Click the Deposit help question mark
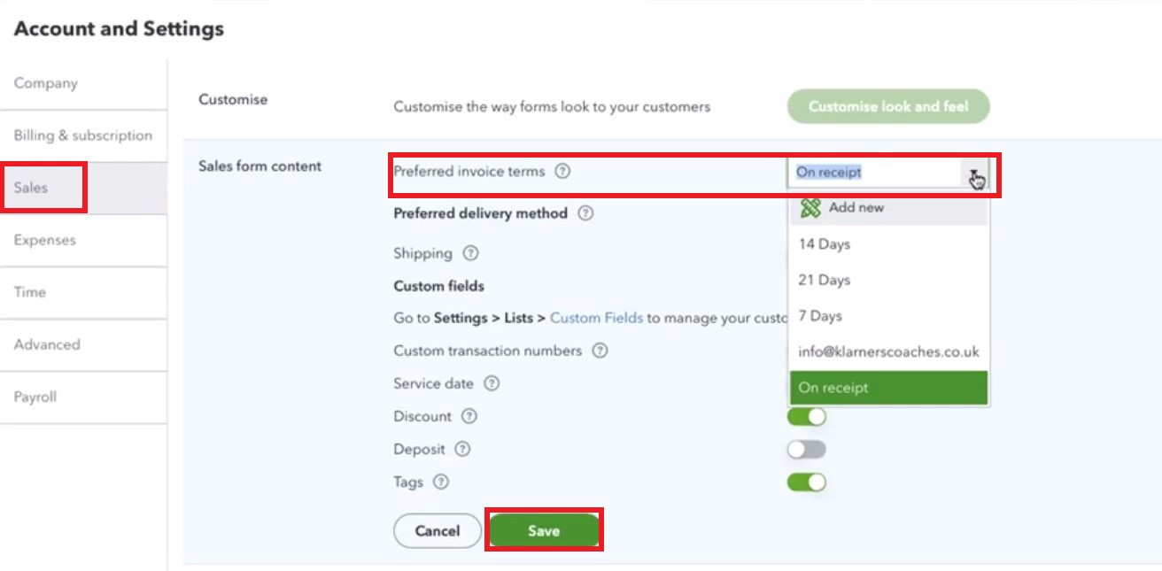Viewport: 1162px width, 571px height. pyautogui.click(x=462, y=449)
